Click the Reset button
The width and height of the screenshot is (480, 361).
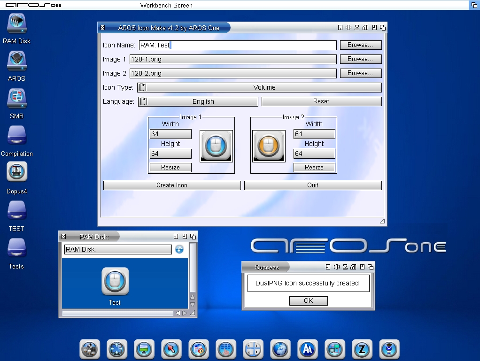(x=321, y=101)
